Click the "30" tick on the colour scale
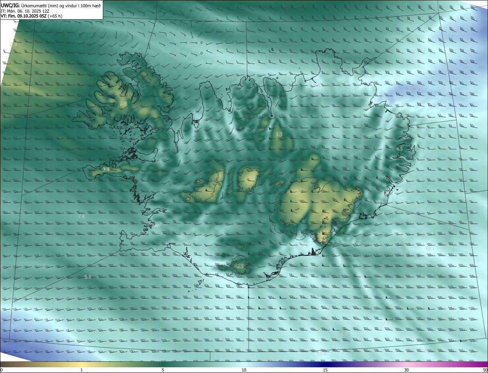 [406, 370]
